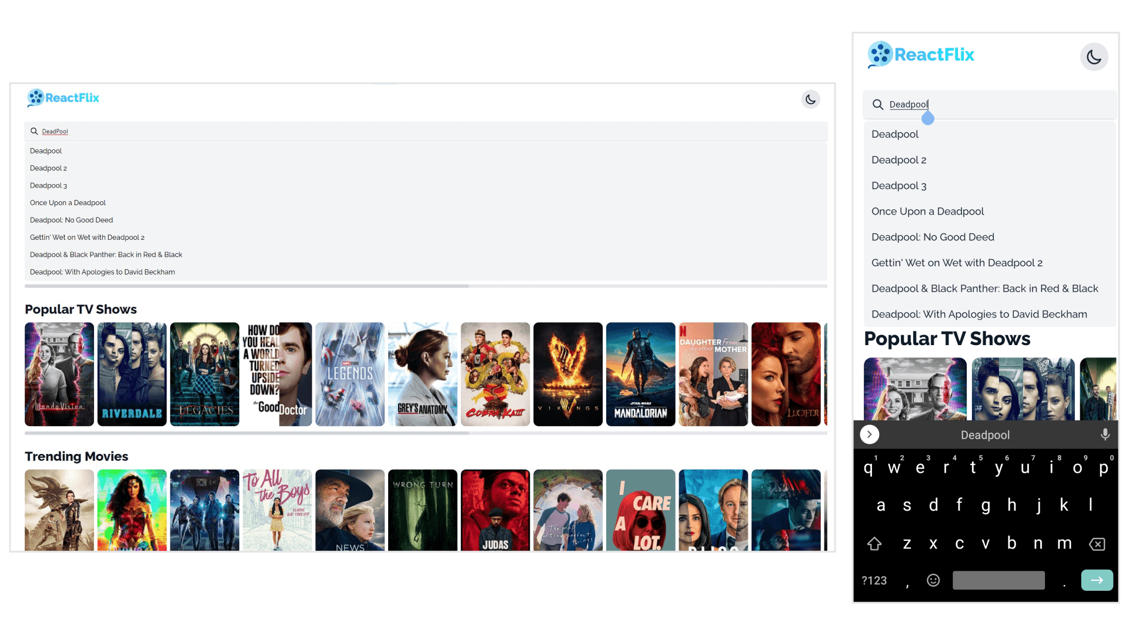Choose 'Deadpool: No Good Deed' in desktop list
The width and height of the screenshot is (1129, 635).
(x=426, y=220)
